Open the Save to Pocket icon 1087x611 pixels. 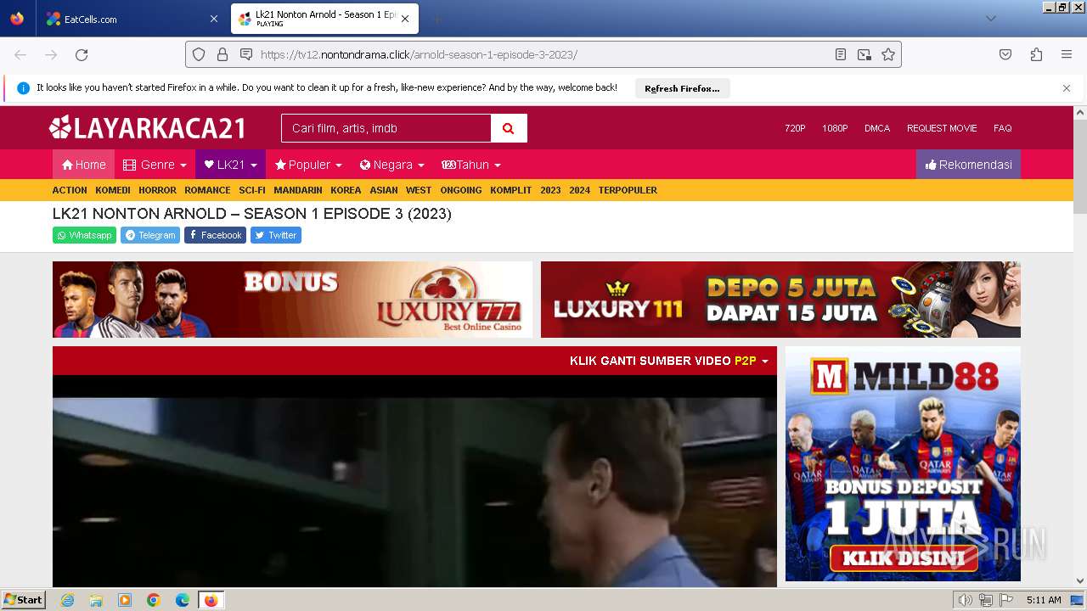click(x=1005, y=54)
